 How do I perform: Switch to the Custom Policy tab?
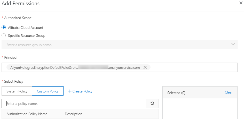pyautogui.click(x=48, y=91)
